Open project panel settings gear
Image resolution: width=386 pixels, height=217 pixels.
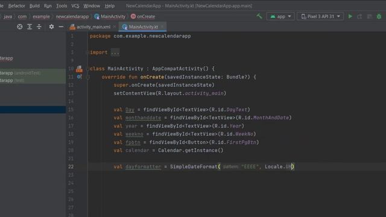(51, 27)
